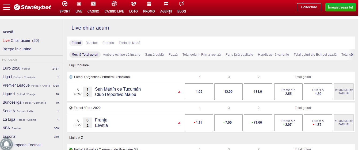Image resolution: width=362 pixels, height=150 pixels.
Task: Select Total goluri - Prima repriză
Action: 202,55
